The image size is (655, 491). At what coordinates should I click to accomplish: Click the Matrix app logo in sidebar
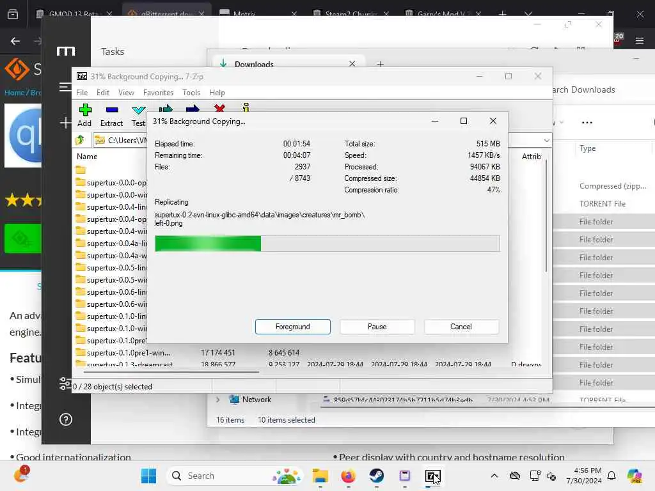tap(66, 51)
